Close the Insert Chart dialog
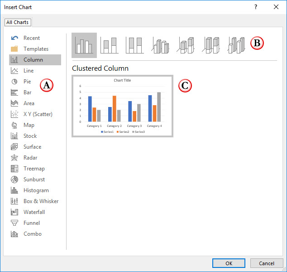This screenshot has height=272, width=287. [x=276, y=7]
